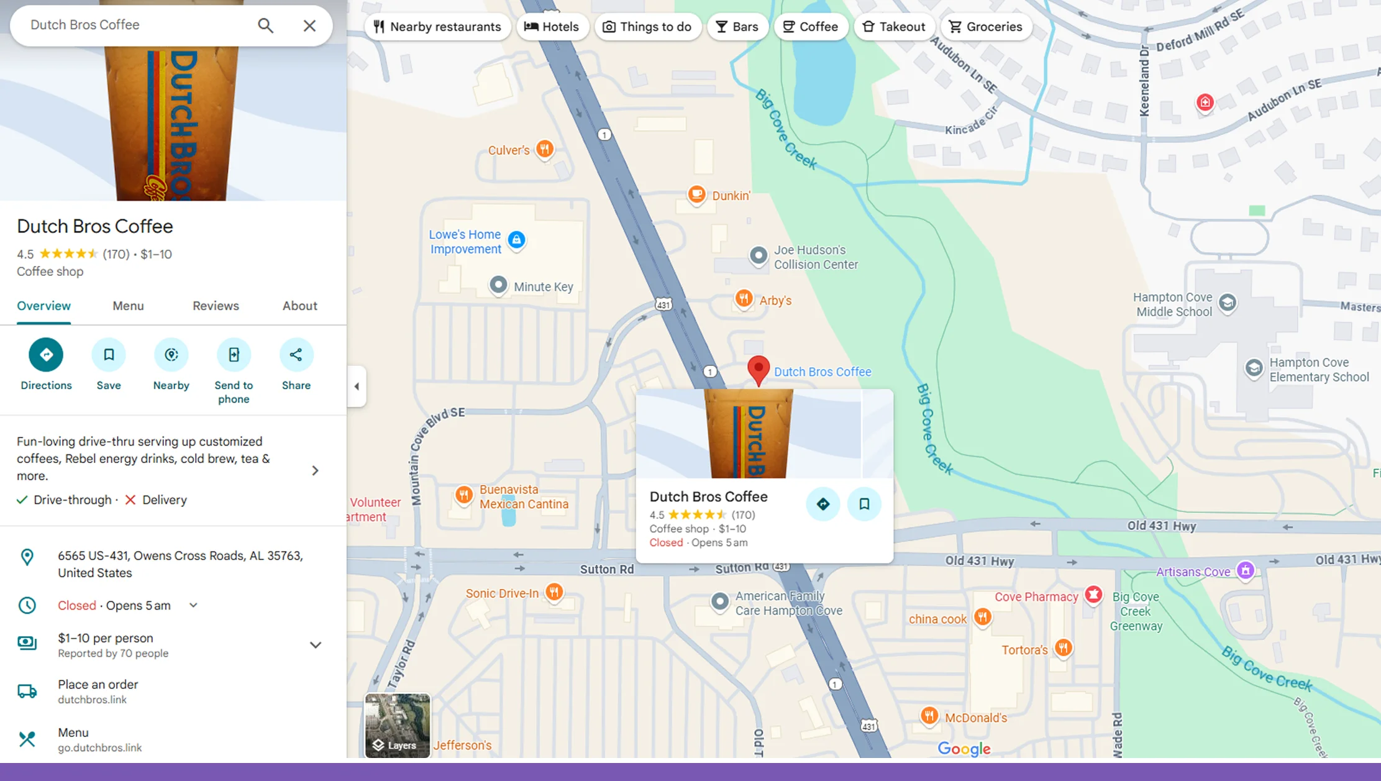This screenshot has width=1381, height=781.
Task: Search Nearby places from the side panel
Action: (171, 355)
